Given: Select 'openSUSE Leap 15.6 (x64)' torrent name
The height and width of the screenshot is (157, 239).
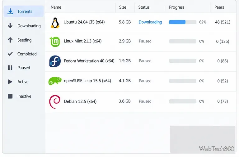Looking at the screenshot, I should pos(87,81).
